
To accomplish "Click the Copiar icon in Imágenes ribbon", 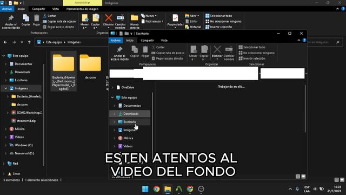I will tap(26, 18).
